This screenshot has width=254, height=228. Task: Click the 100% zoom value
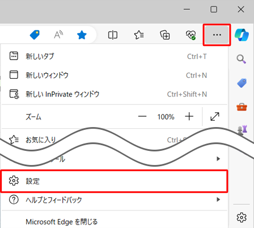pyautogui.click(x=166, y=117)
